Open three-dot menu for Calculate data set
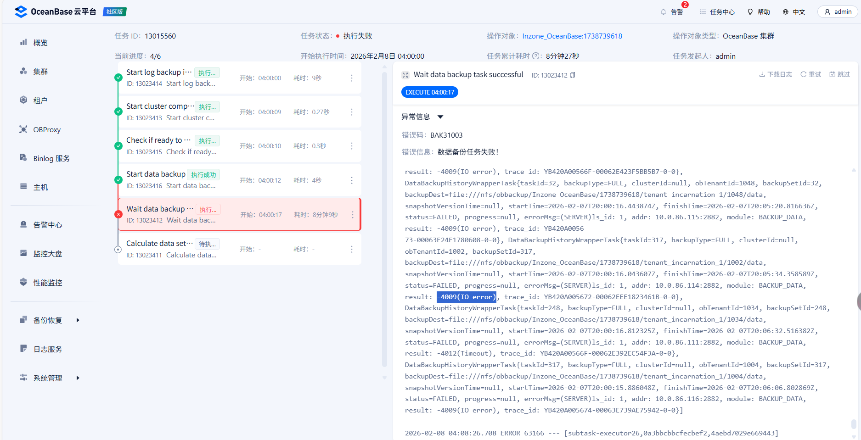Image resolution: width=861 pixels, height=440 pixels. pyautogui.click(x=352, y=249)
